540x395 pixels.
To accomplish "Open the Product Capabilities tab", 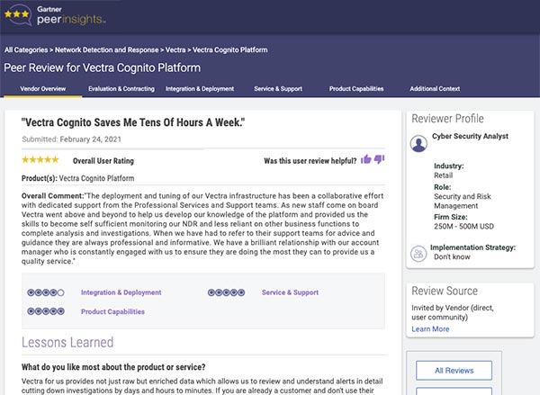I will click(356, 89).
